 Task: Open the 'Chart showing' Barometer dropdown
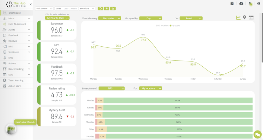click(109, 18)
